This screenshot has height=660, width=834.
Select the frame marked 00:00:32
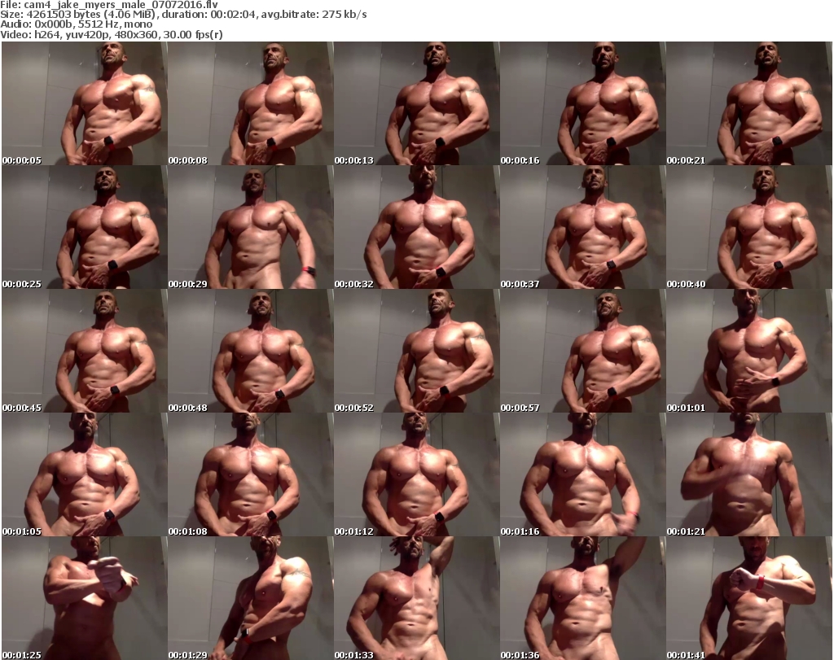tap(416, 227)
